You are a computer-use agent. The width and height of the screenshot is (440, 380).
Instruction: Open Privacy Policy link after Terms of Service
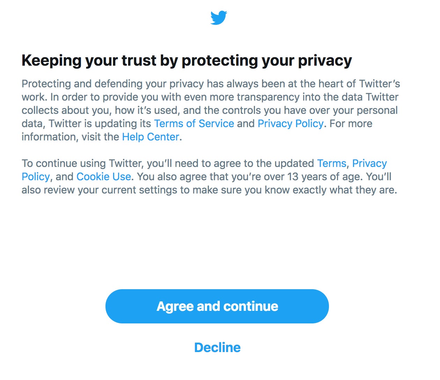pyautogui.click(x=291, y=124)
